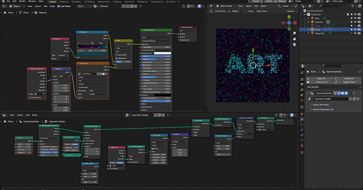This screenshot has width=363, height=190.
Task: Toggle From Instancer checkbox in Texture Coordinate
Action: (29, 98)
